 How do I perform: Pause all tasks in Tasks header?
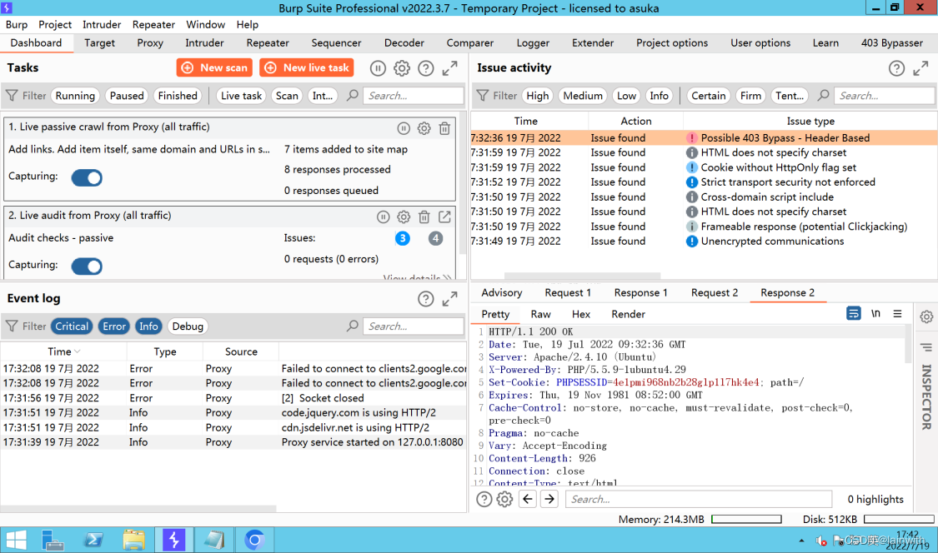tap(378, 68)
